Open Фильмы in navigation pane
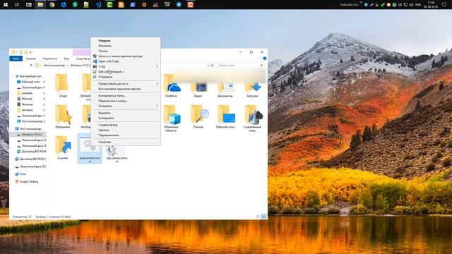Screen dimensions: 452x254 [28, 104]
